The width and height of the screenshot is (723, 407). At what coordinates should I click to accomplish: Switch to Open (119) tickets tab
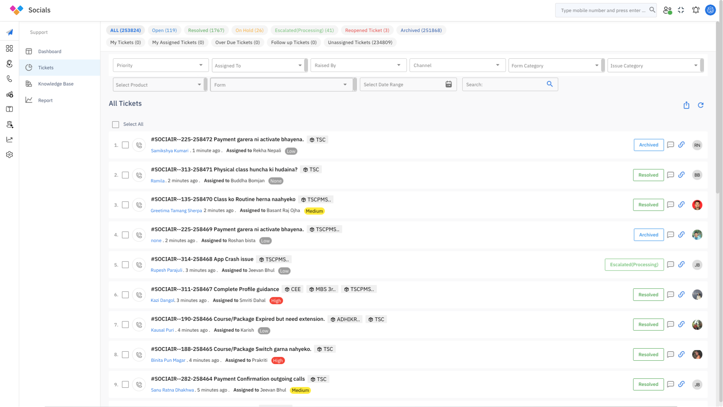coord(164,30)
